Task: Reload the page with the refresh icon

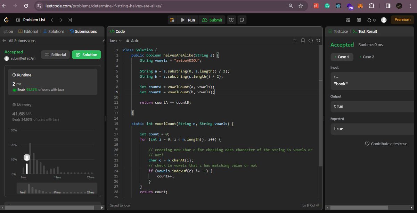Action: pos(26,6)
